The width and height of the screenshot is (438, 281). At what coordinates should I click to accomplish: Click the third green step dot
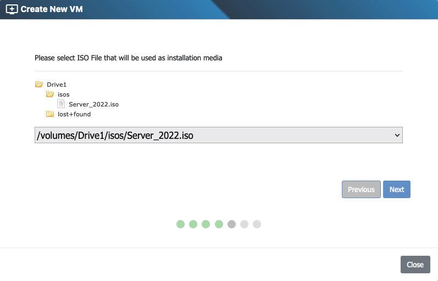206,224
